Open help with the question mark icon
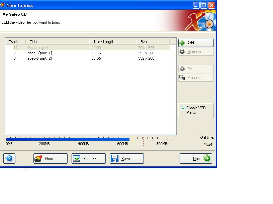 pyautogui.click(x=9, y=158)
